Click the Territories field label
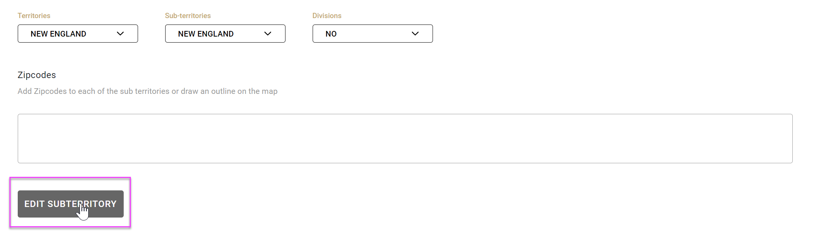821x233 pixels. pos(34,15)
